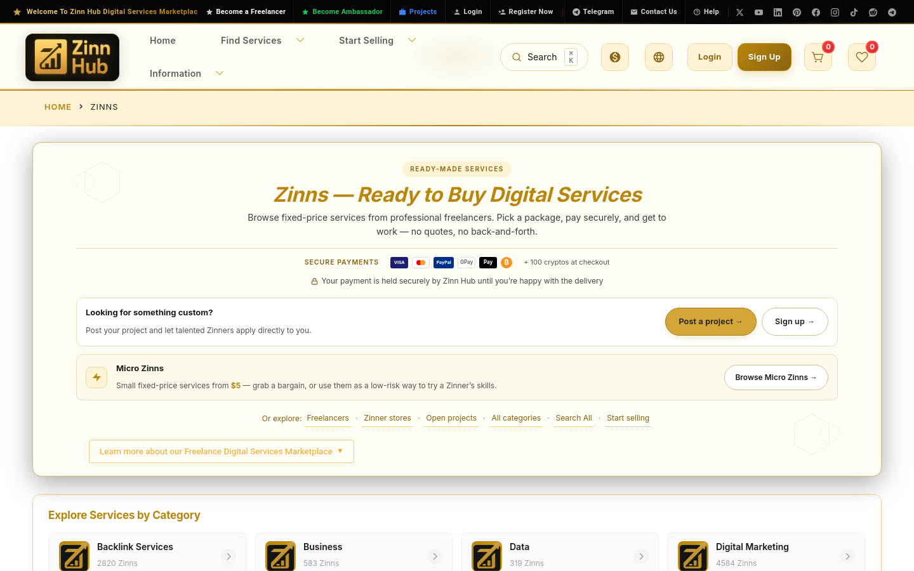Screen dimensions: 914x571
Task: Open the TikTok social icon
Action: 854,12
